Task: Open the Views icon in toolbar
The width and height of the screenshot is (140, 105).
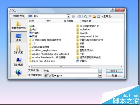Action: pos(99,17)
